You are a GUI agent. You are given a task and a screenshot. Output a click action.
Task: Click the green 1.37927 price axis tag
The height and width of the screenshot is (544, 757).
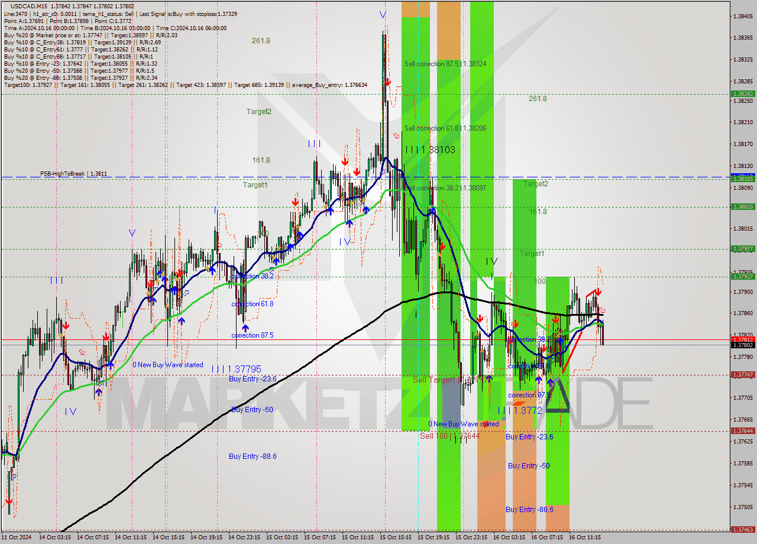click(x=743, y=276)
